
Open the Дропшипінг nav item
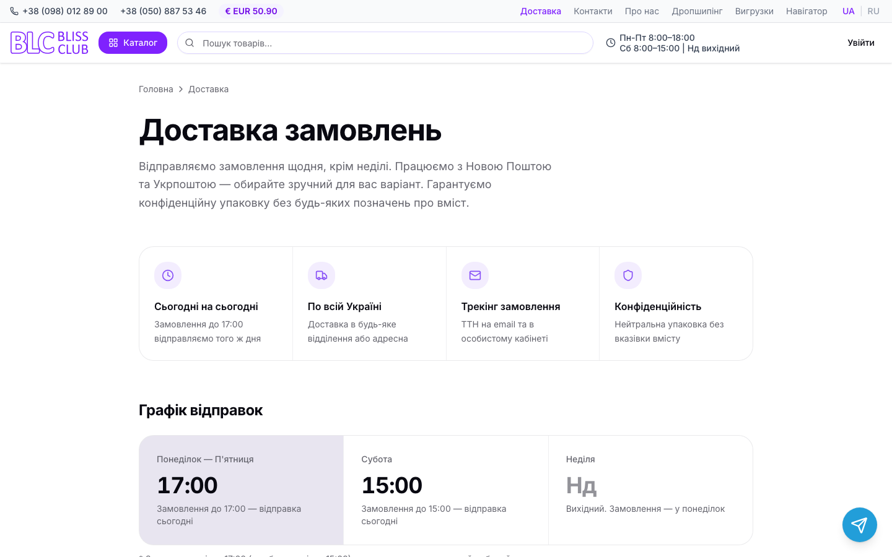[697, 11]
